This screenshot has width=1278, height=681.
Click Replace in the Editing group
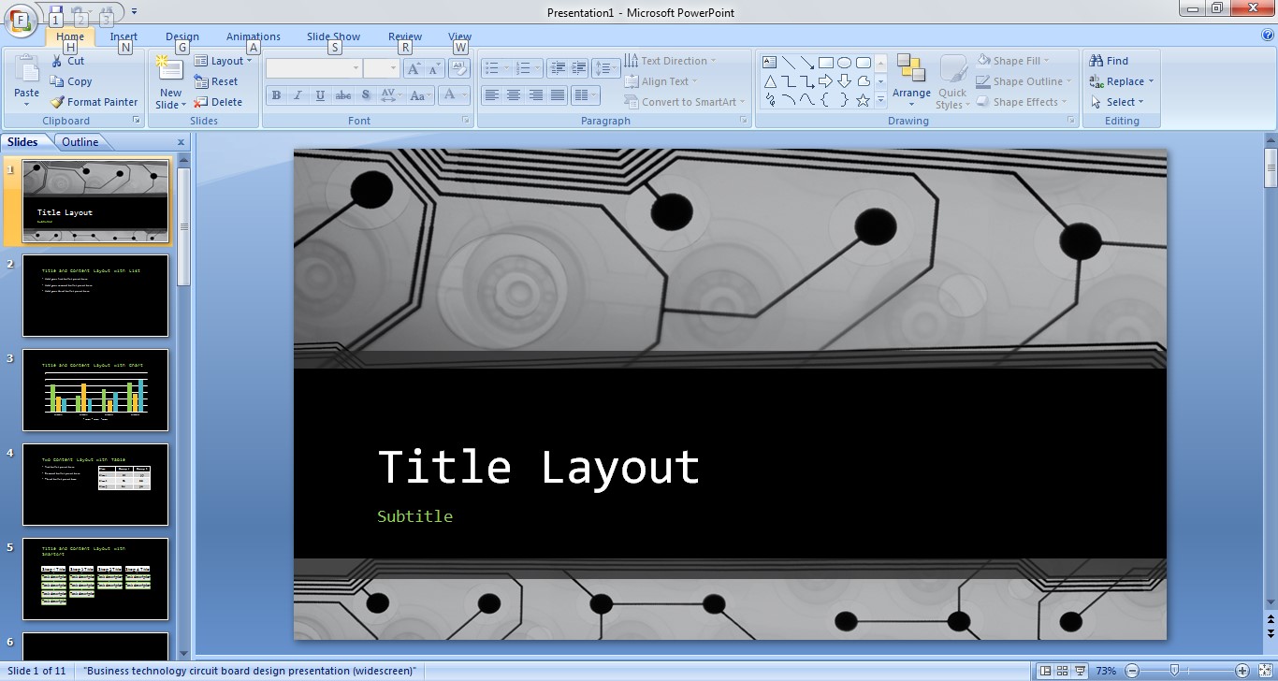click(1120, 81)
